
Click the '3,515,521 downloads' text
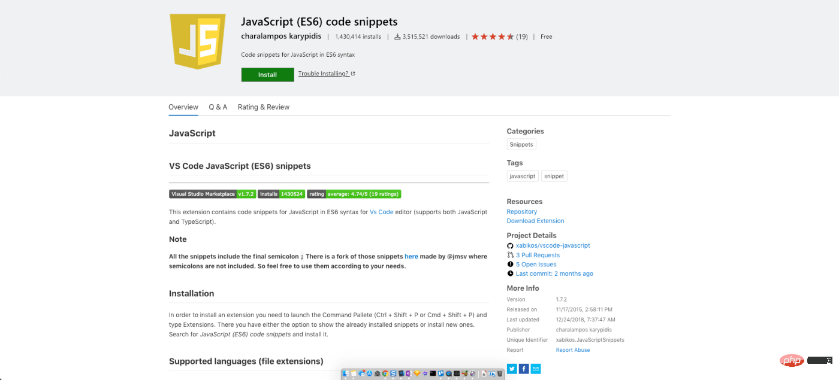click(431, 37)
